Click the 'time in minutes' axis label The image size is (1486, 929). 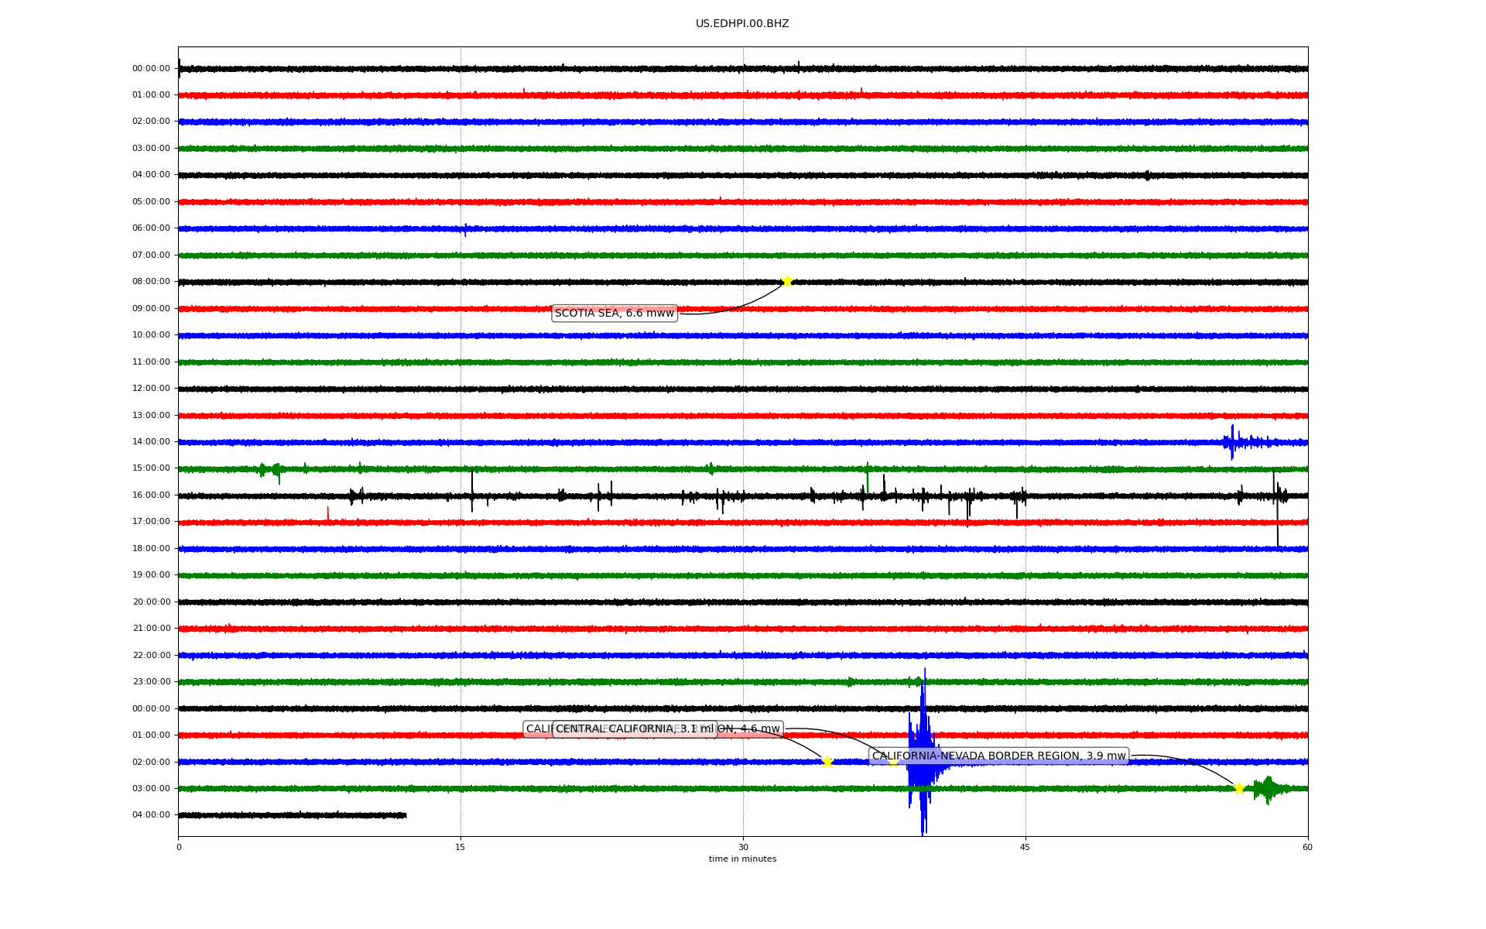(742, 859)
